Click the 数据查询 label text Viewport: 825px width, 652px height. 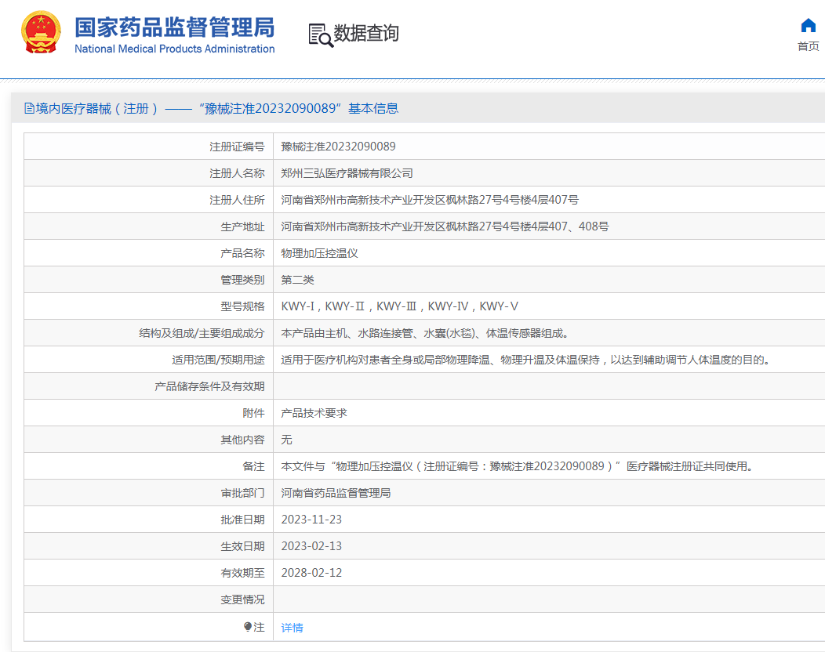(365, 34)
